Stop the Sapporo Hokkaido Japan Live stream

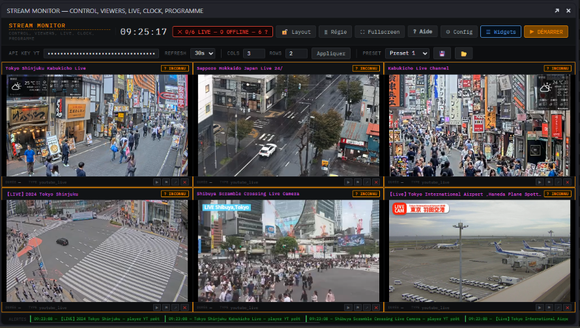[x=358, y=182]
